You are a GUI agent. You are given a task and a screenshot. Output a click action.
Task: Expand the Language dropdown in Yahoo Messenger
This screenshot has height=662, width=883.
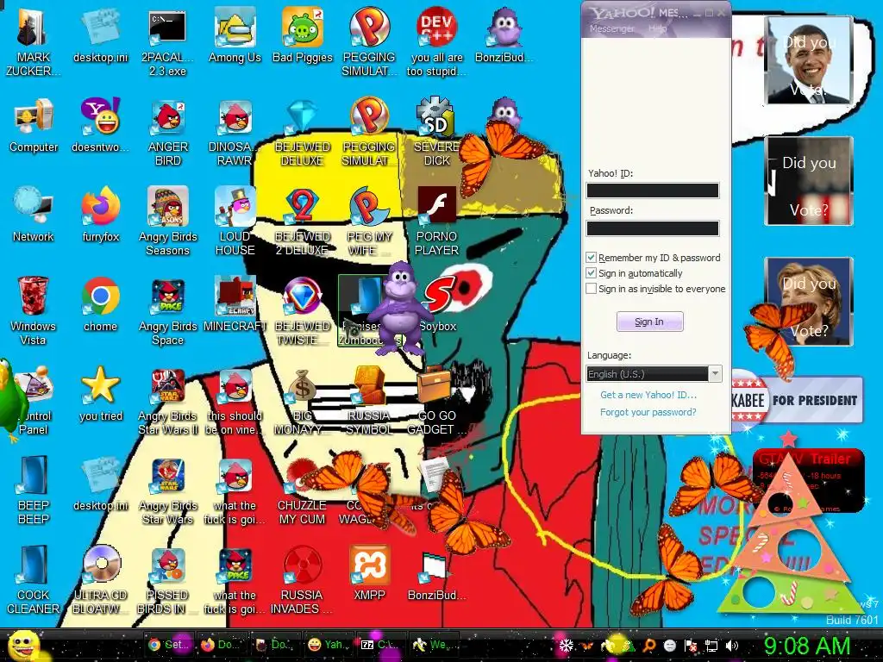(x=715, y=374)
